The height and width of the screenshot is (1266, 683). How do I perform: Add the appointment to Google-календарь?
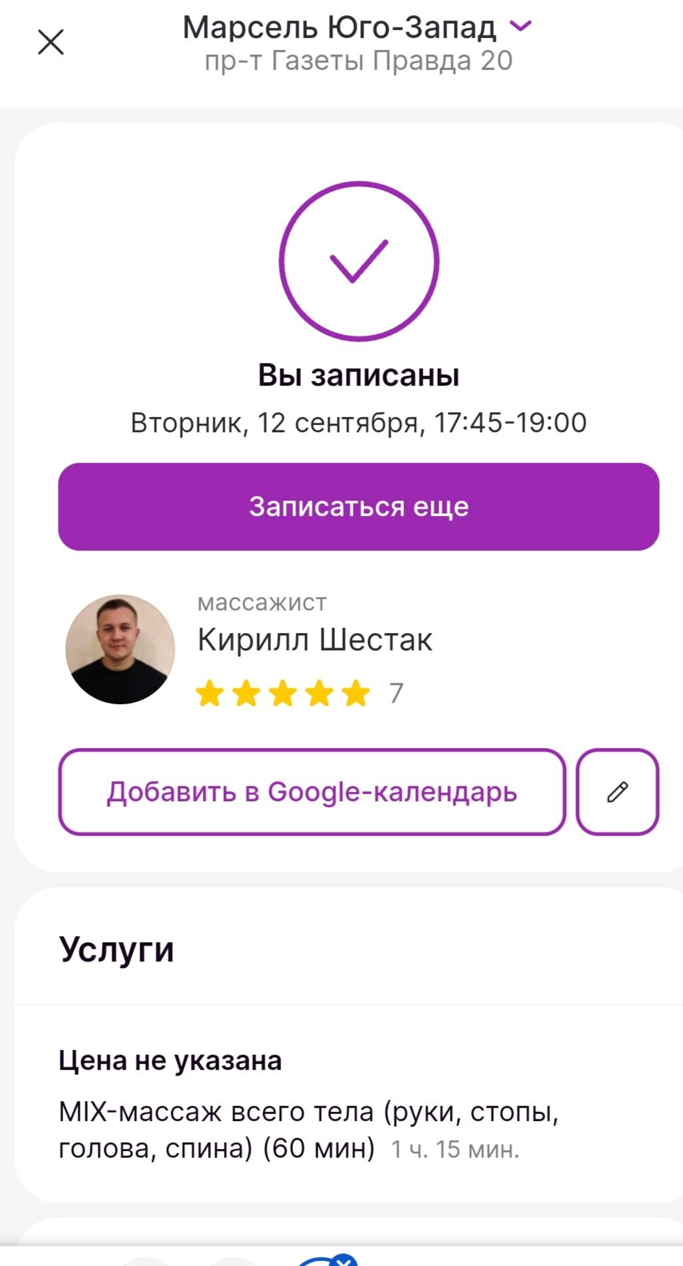312,792
